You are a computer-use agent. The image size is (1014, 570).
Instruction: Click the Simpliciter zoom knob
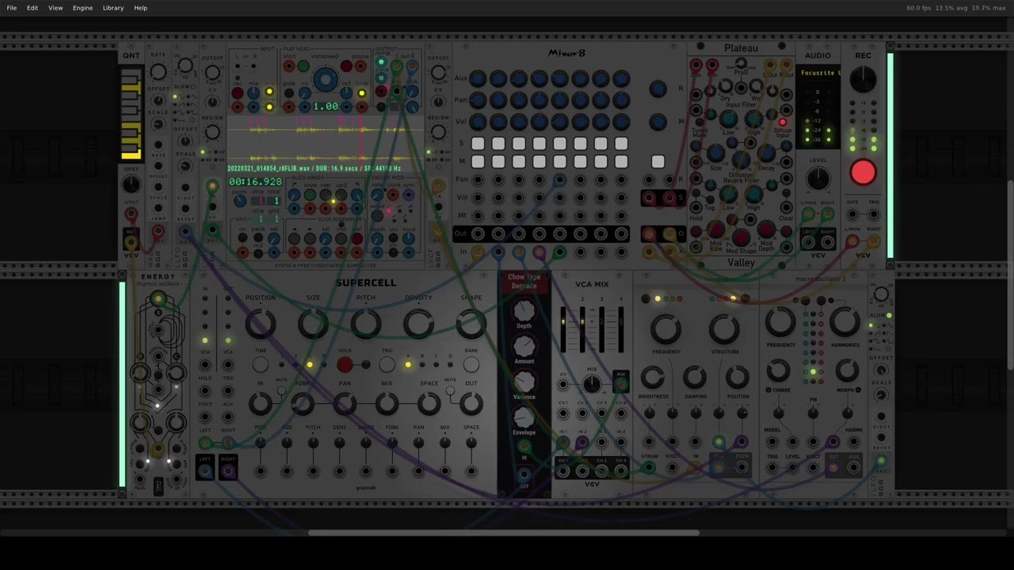click(x=240, y=201)
